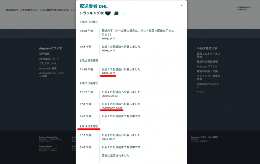The image size is (260, 164).
Task: Open Amazon プライム link
Action: pyautogui.click(x=207, y=66)
